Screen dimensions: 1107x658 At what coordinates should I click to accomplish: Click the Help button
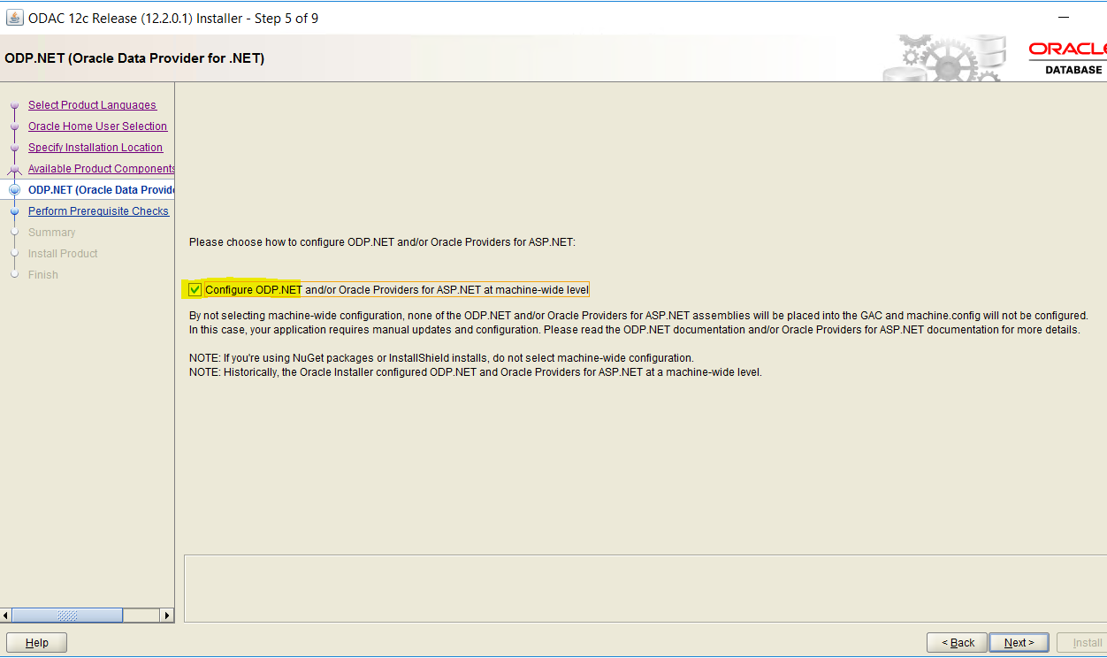pyautogui.click(x=36, y=643)
